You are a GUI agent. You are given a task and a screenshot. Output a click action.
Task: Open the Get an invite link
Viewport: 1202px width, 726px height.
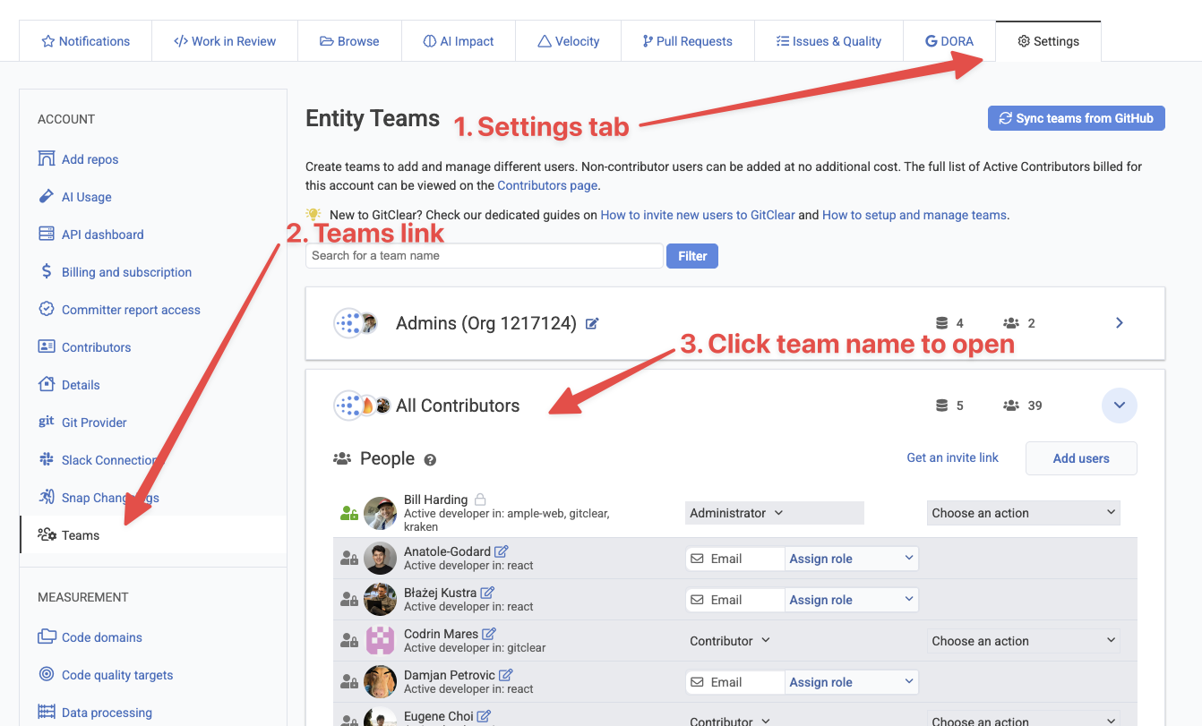(952, 457)
